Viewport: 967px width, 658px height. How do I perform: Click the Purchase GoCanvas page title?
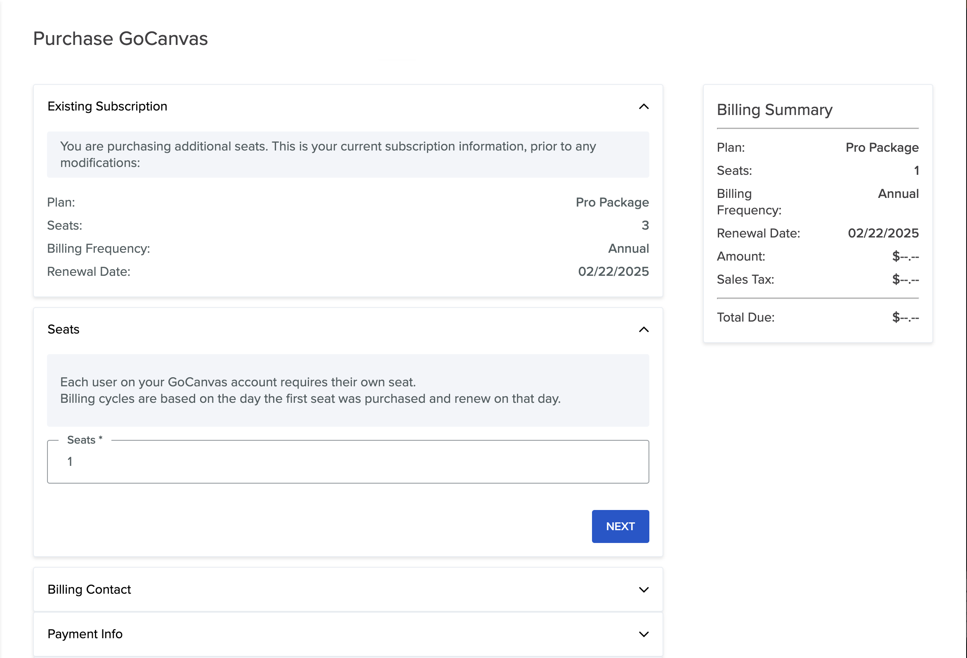point(120,38)
